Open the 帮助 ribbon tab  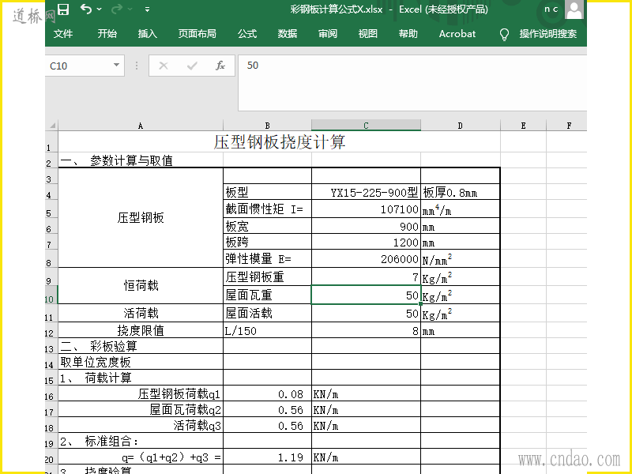(408, 34)
